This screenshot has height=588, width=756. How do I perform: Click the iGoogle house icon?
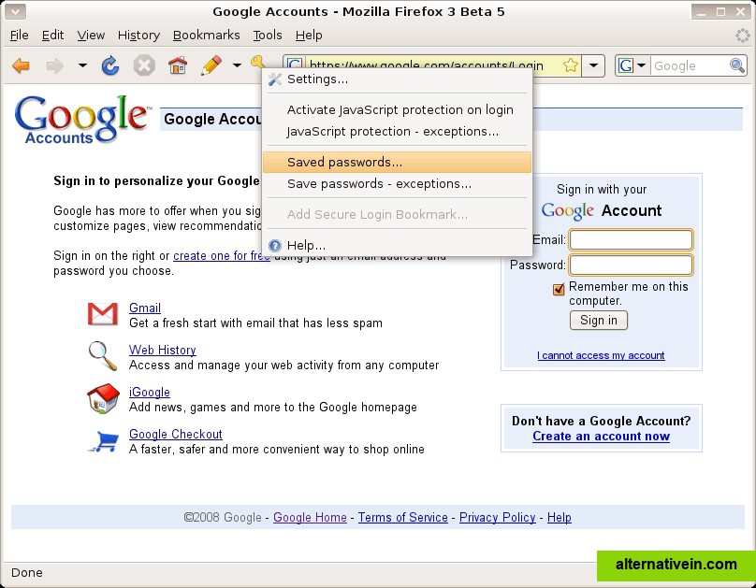[x=102, y=398]
